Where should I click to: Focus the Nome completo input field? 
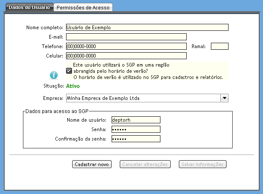(146, 28)
